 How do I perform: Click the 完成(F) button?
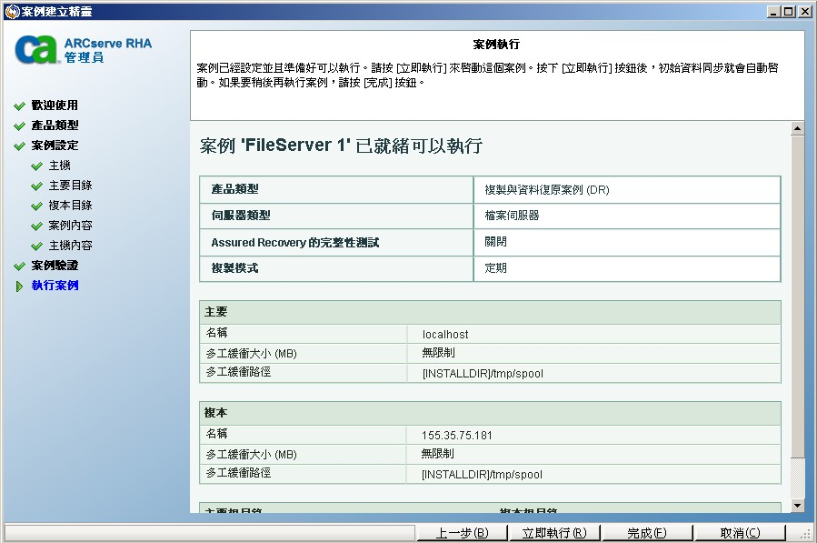647,530
